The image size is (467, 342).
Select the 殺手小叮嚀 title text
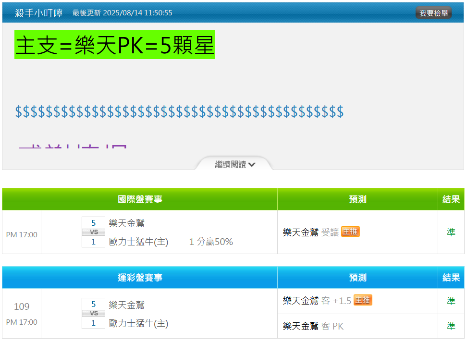pos(39,13)
